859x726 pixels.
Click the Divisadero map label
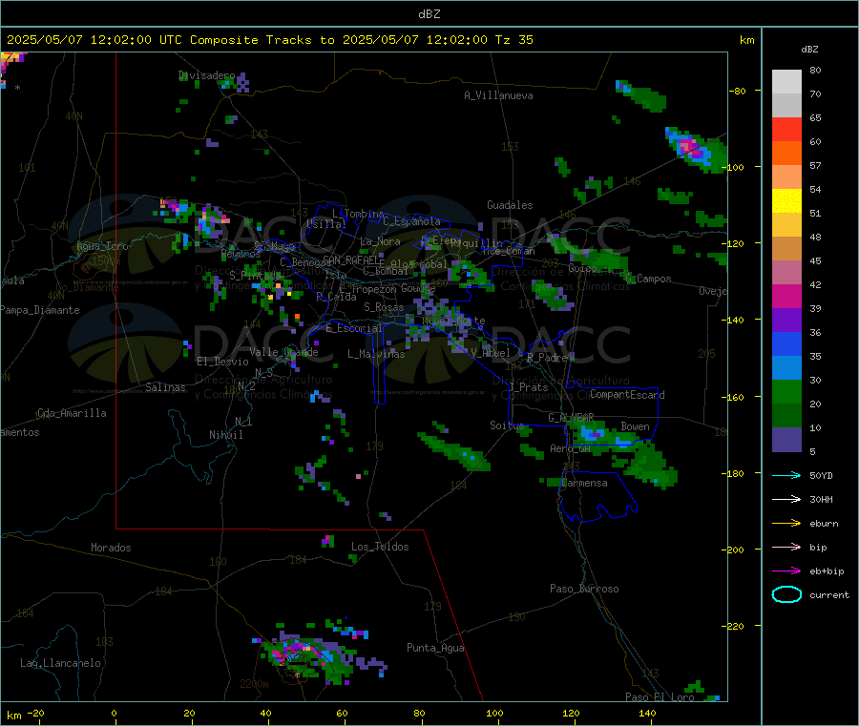tap(206, 75)
